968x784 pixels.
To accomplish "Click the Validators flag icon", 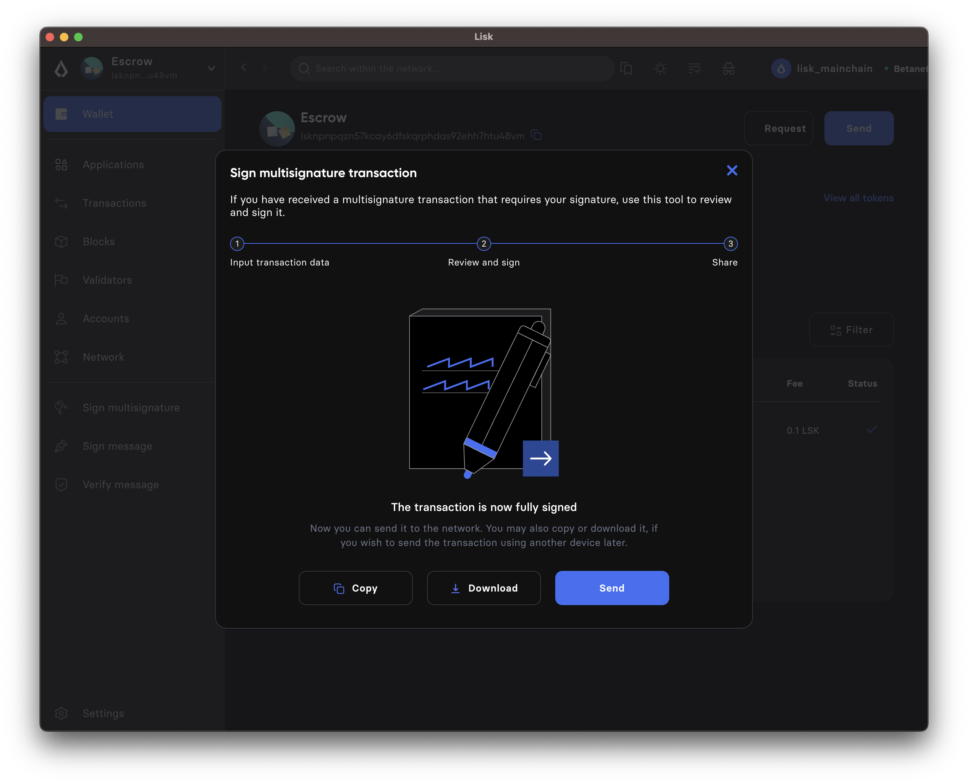I will (x=61, y=280).
